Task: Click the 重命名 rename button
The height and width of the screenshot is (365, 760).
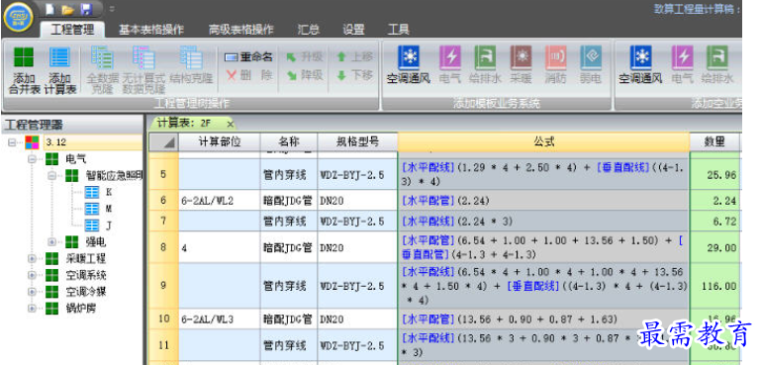Action: pyautogui.click(x=249, y=57)
